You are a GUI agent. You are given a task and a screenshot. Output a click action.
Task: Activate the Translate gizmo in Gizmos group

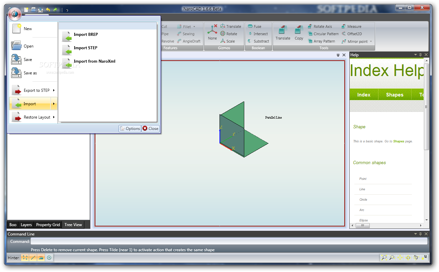(231, 26)
